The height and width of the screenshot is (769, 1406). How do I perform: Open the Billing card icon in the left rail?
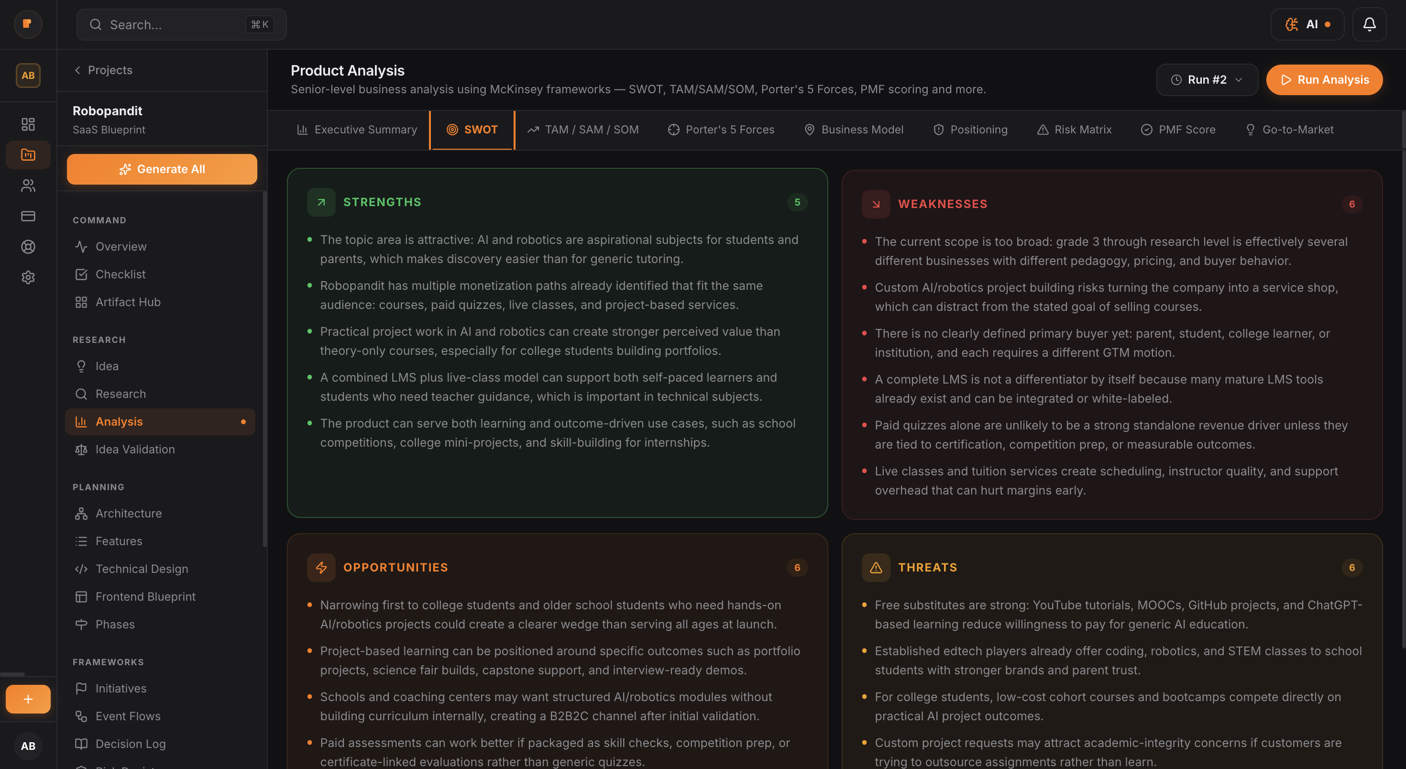[x=28, y=216]
